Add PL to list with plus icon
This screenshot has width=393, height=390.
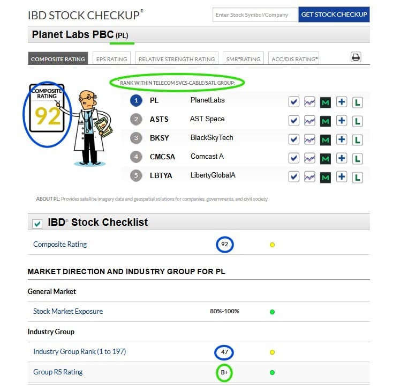pos(342,102)
